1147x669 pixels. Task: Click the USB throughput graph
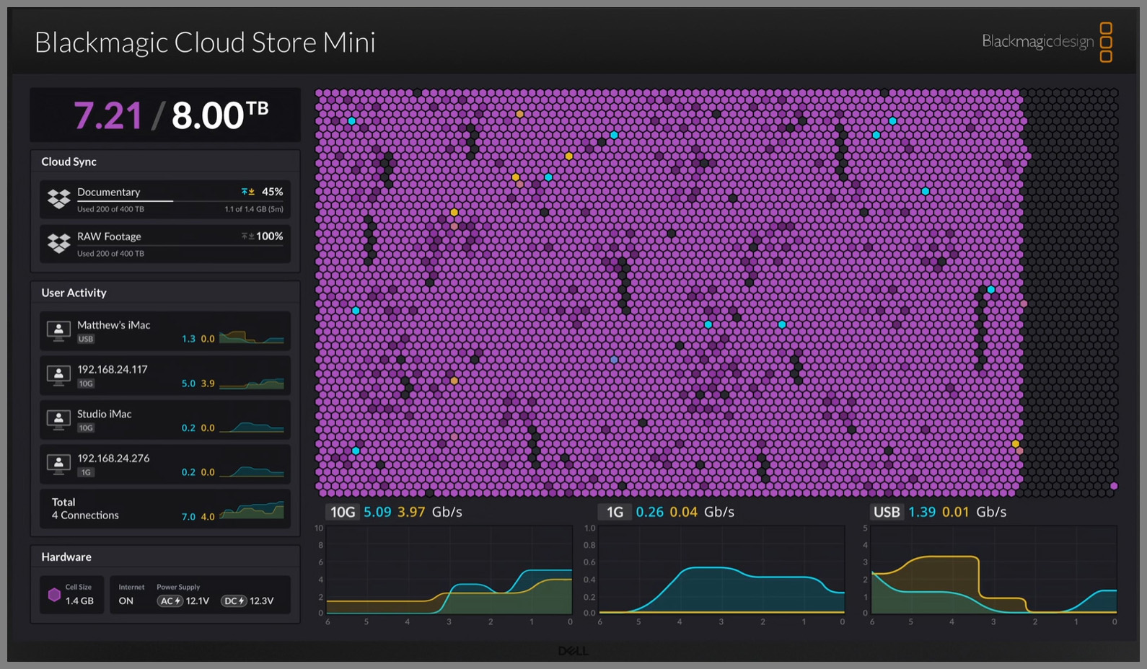click(994, 570)
